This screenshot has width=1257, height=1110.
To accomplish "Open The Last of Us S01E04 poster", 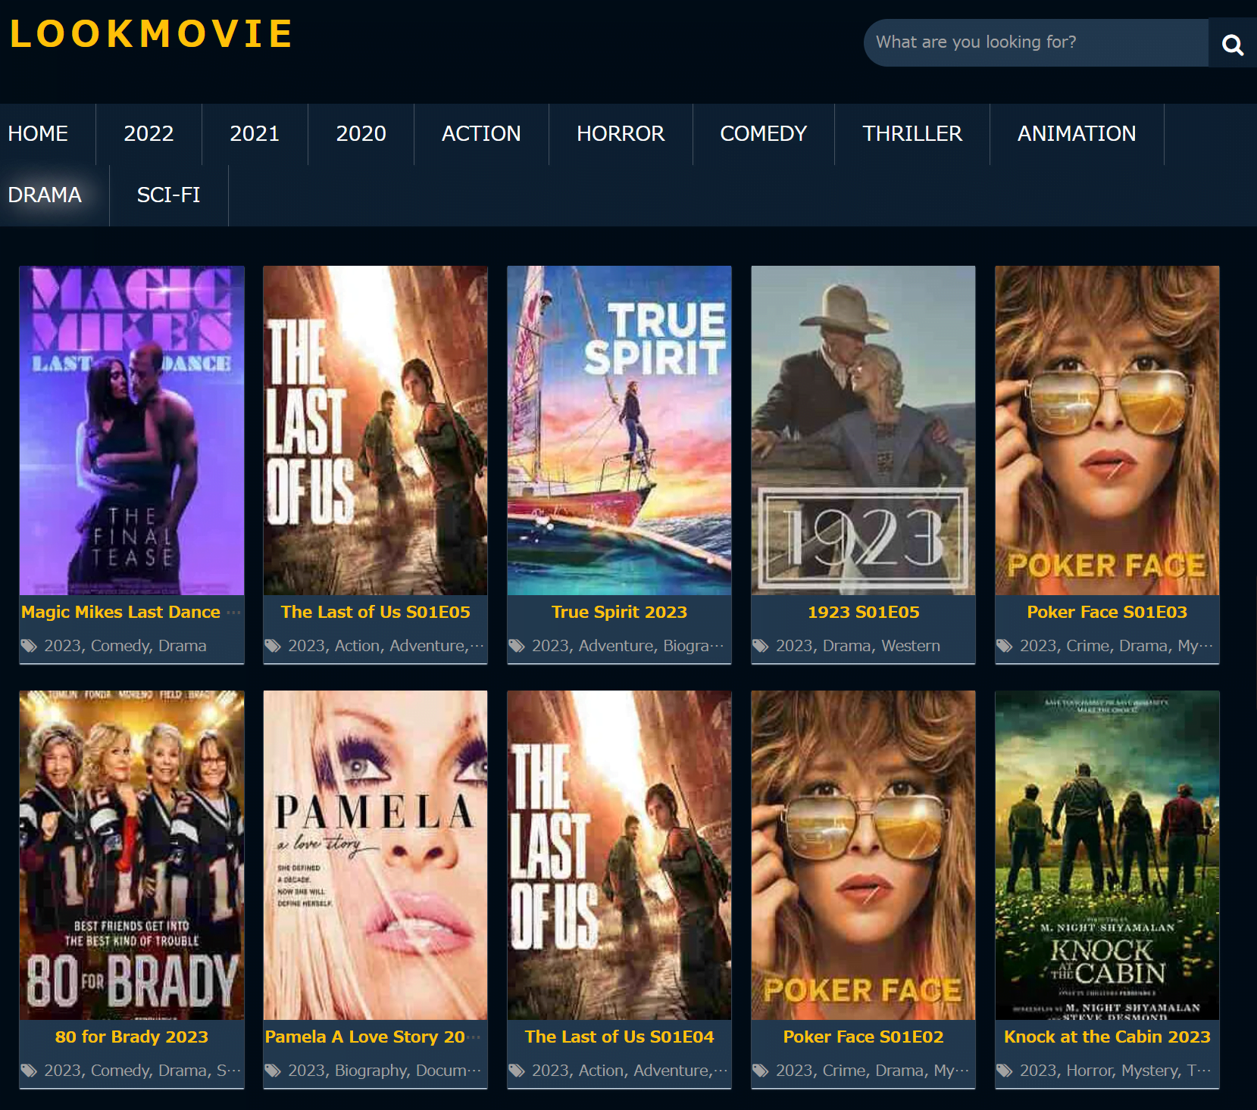I will tap(619, 855).
